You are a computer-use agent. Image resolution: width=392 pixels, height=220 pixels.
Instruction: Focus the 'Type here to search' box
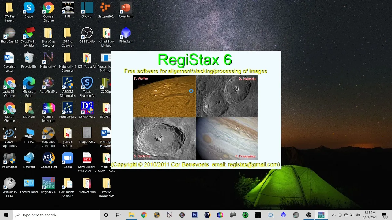[x=56, y=215]
